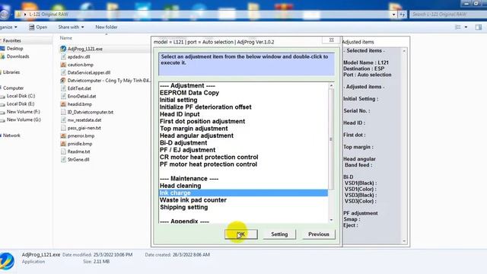Select 'Head angular adjustment' item
This screenshot has width=487, height=274.
pyautogui.click(x=196, y=135)
